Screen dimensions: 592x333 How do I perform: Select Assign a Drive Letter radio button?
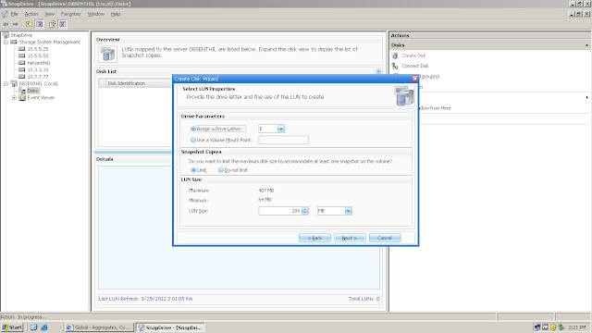point(193,129)
